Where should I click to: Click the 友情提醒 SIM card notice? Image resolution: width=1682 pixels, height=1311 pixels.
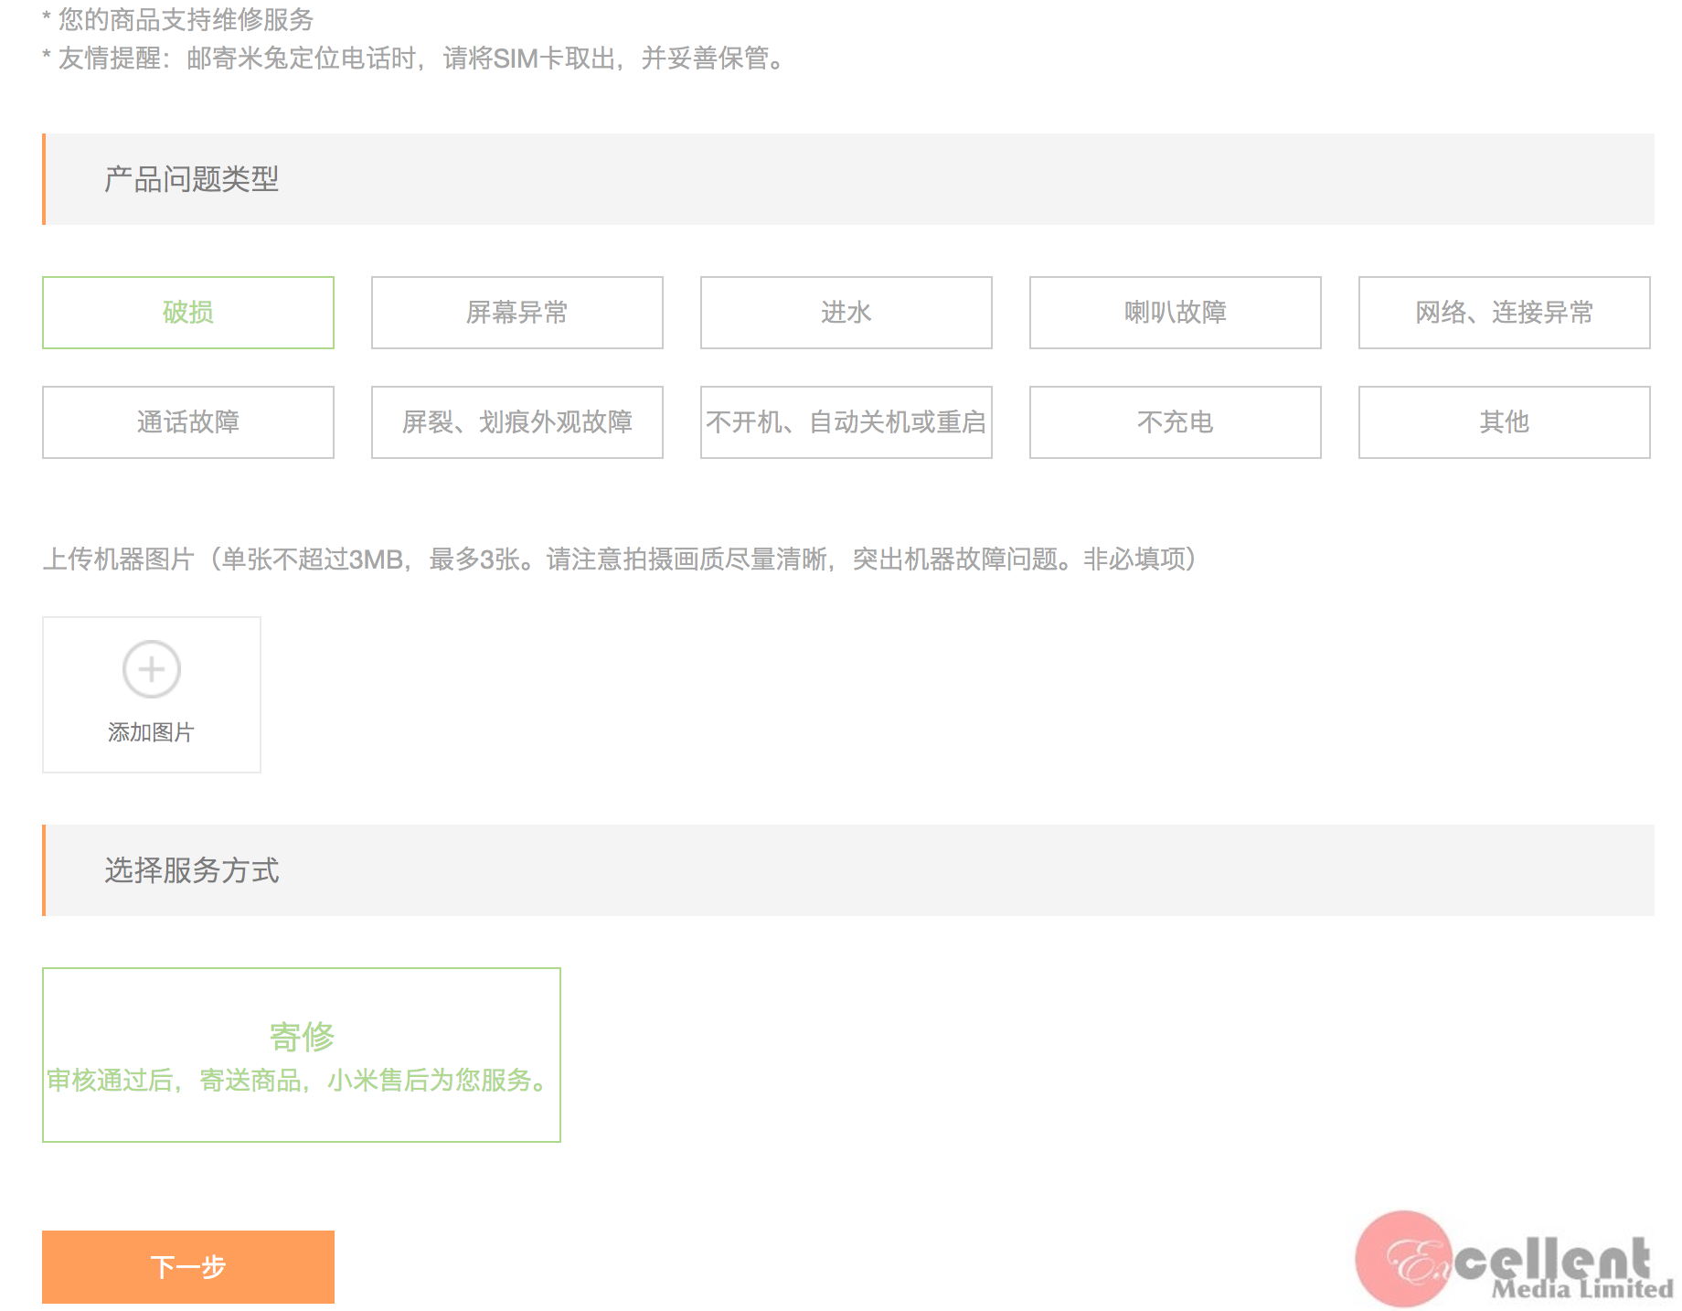[416, 59]
